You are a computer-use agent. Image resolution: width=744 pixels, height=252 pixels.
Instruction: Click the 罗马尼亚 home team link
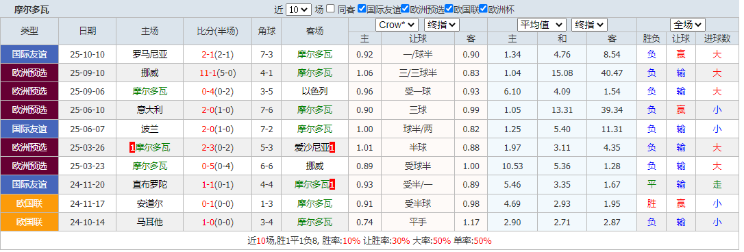coord(150,55)
